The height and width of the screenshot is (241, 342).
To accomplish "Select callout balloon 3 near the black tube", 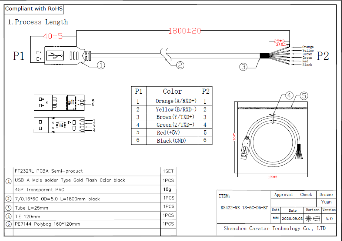I will point(243,67).
